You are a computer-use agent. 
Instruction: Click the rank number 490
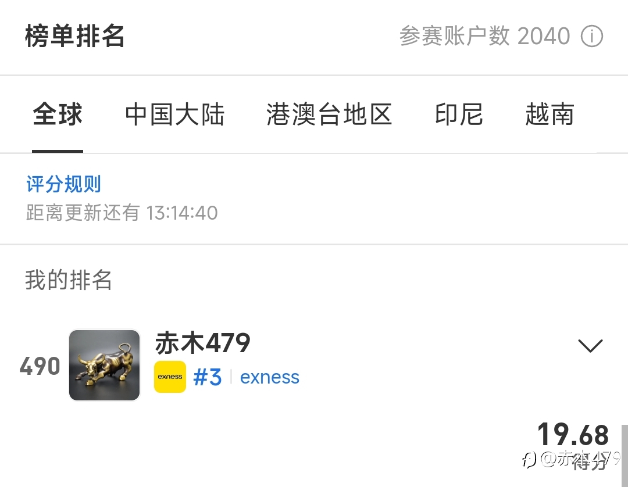40,366
